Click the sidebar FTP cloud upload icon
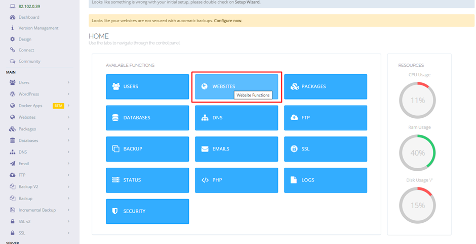 [x=13, y=175]
